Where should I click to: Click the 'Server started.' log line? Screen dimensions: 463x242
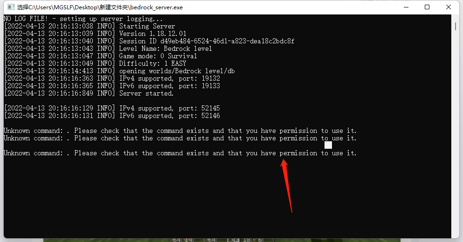point(89,93)
